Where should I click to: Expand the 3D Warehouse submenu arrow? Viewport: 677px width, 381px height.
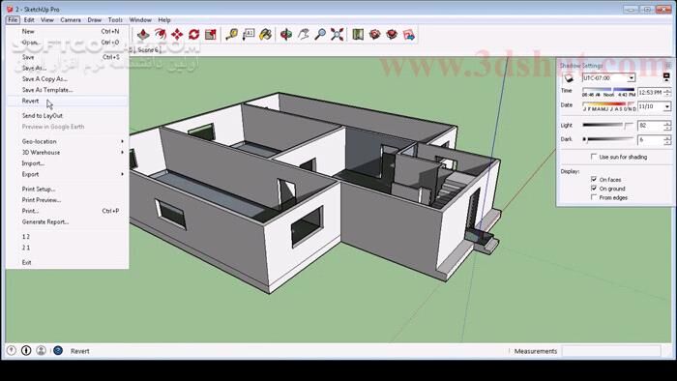click(122, 153)
